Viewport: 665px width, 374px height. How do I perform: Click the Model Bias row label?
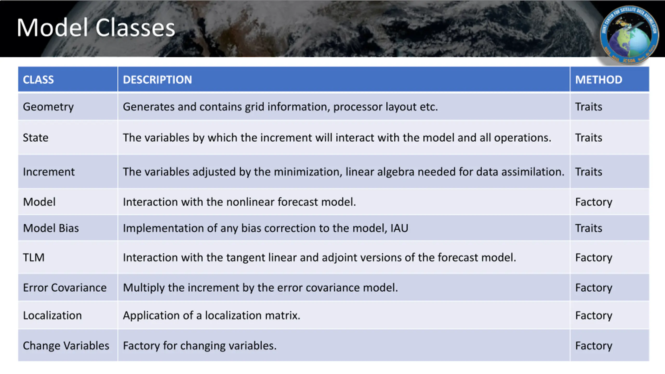51,228
